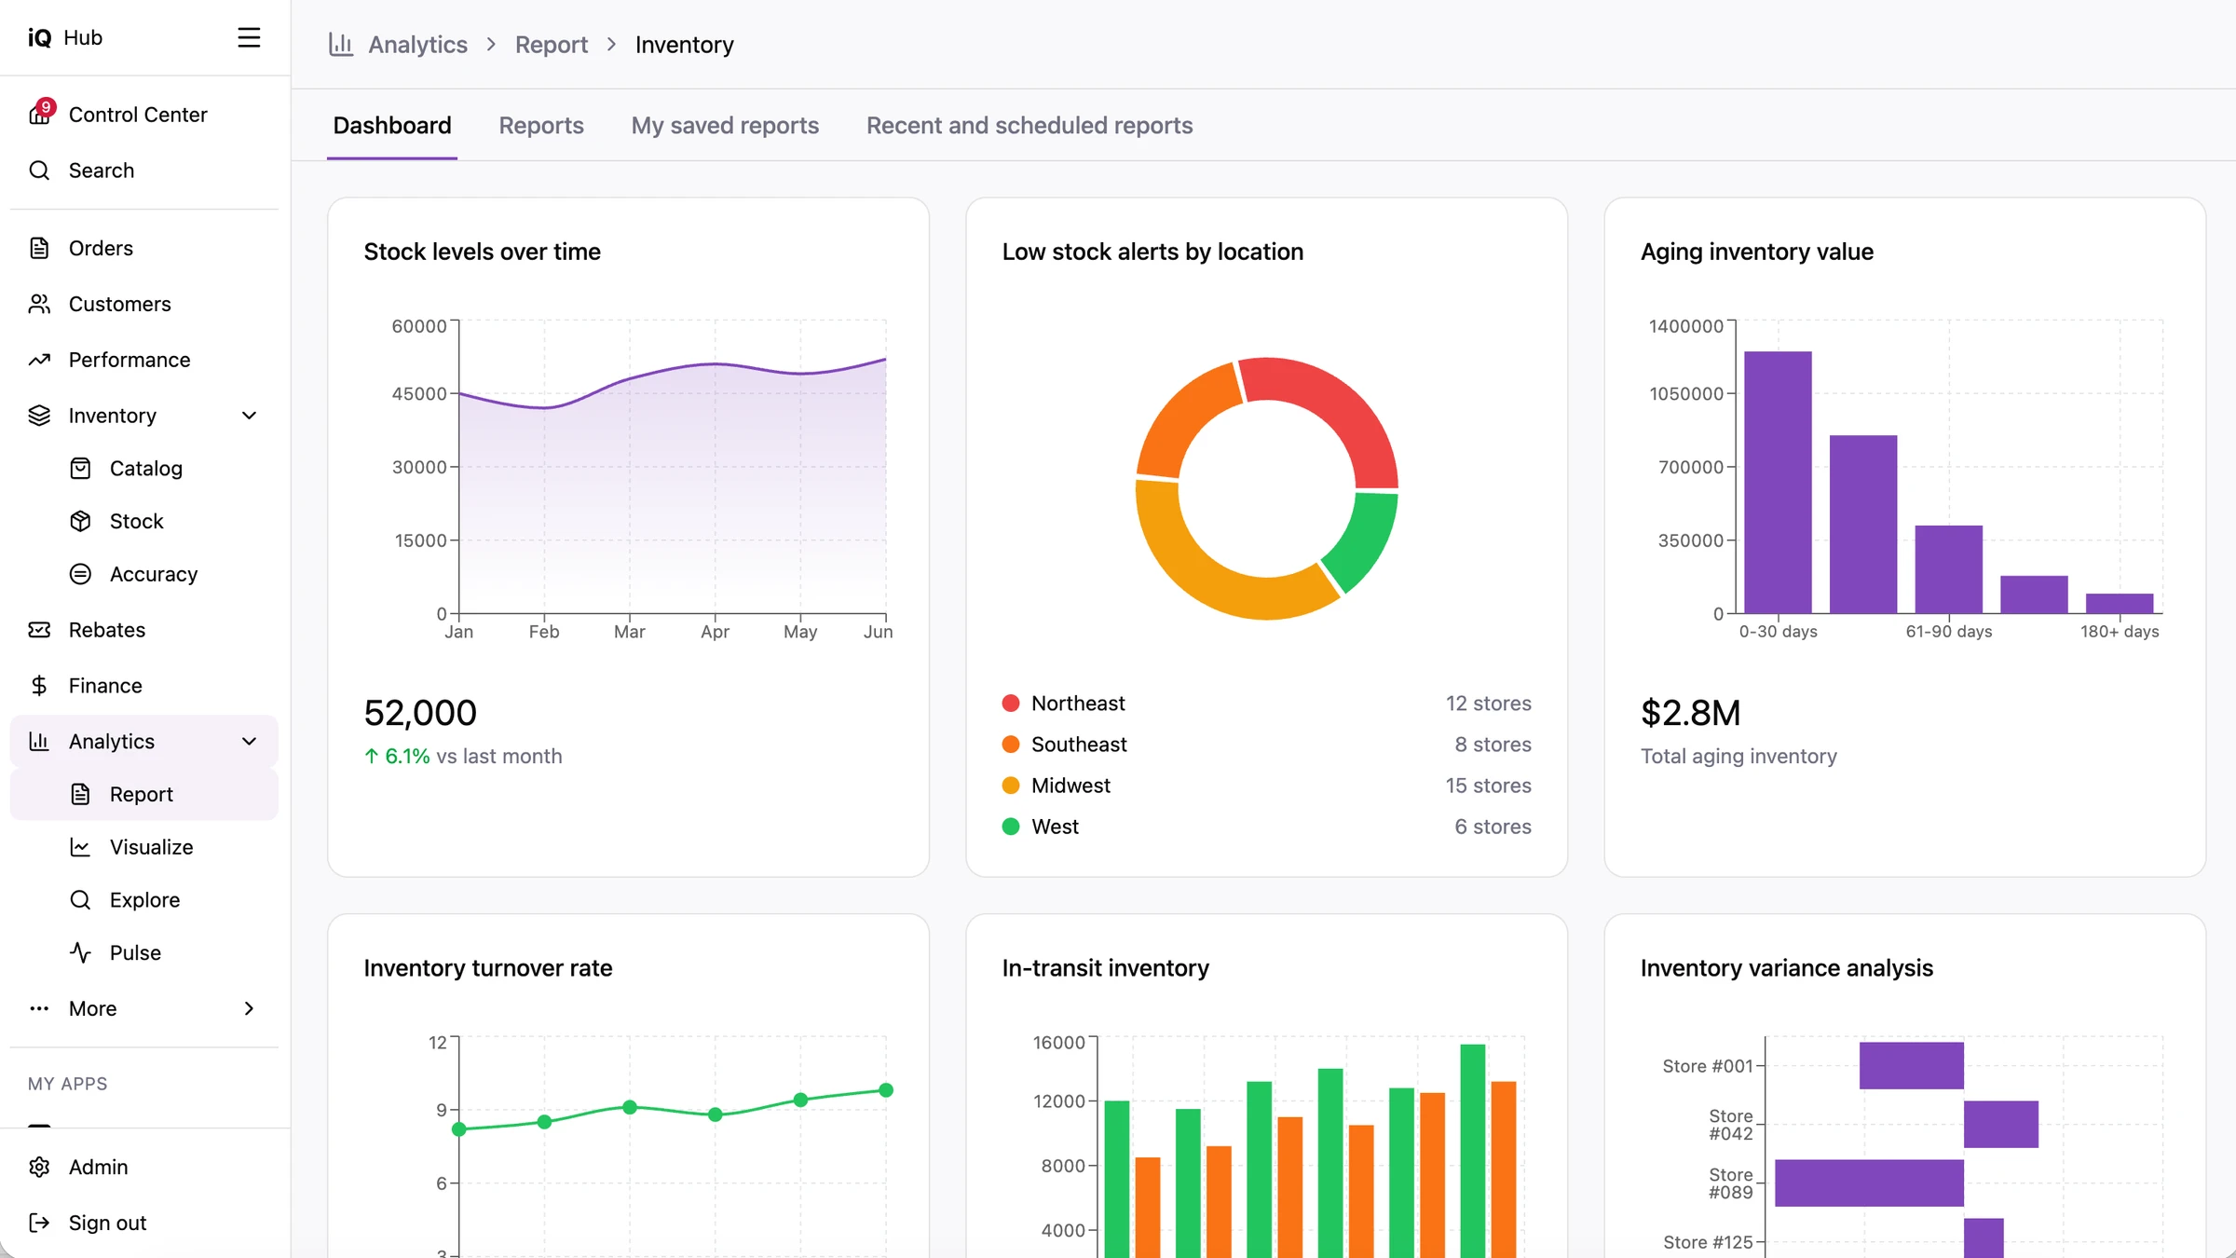Select Explore under Analytics

144,900
